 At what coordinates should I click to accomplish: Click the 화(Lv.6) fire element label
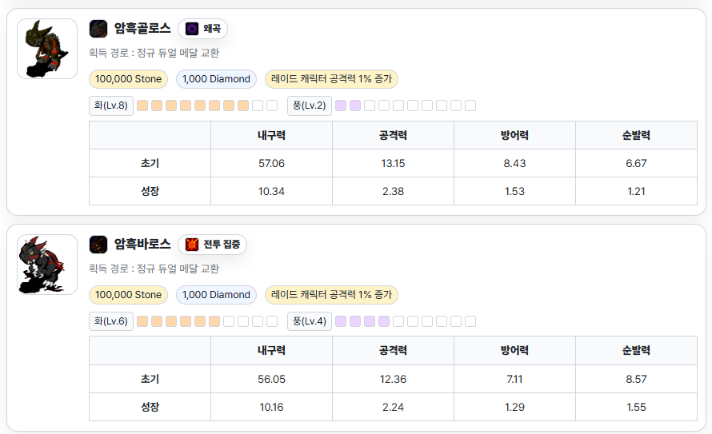pyautogui.click(x=111, y=321)
